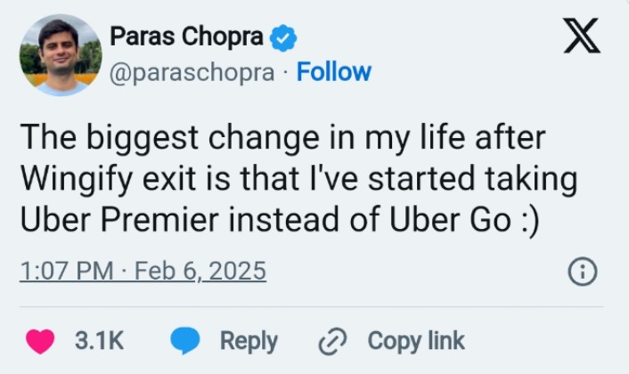Click the 3.1K likes count
The height and width of the screenshot is (374, 629).
click(x=99, y=341)
